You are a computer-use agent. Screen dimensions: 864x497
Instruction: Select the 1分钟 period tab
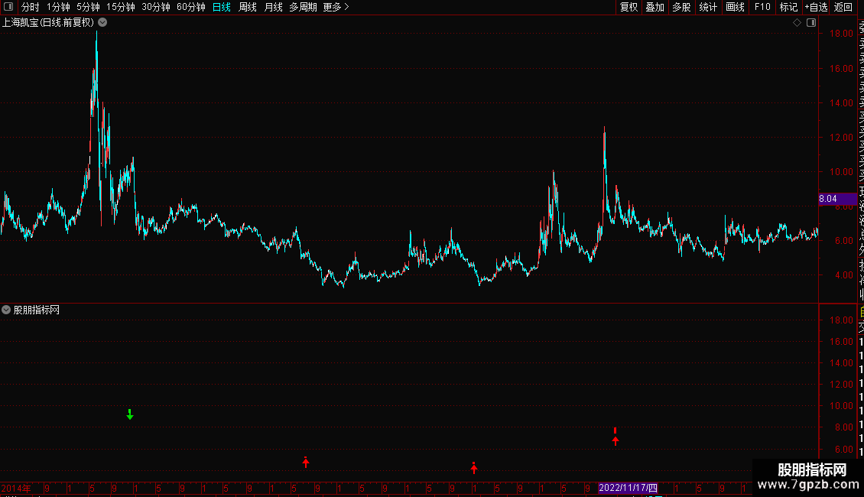click(x=58, y=7)
